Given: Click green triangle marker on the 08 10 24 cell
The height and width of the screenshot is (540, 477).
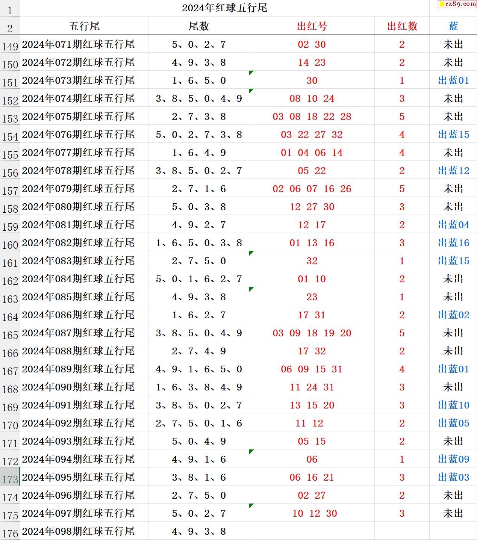Looking at the screenshot, I should (251, 91).
